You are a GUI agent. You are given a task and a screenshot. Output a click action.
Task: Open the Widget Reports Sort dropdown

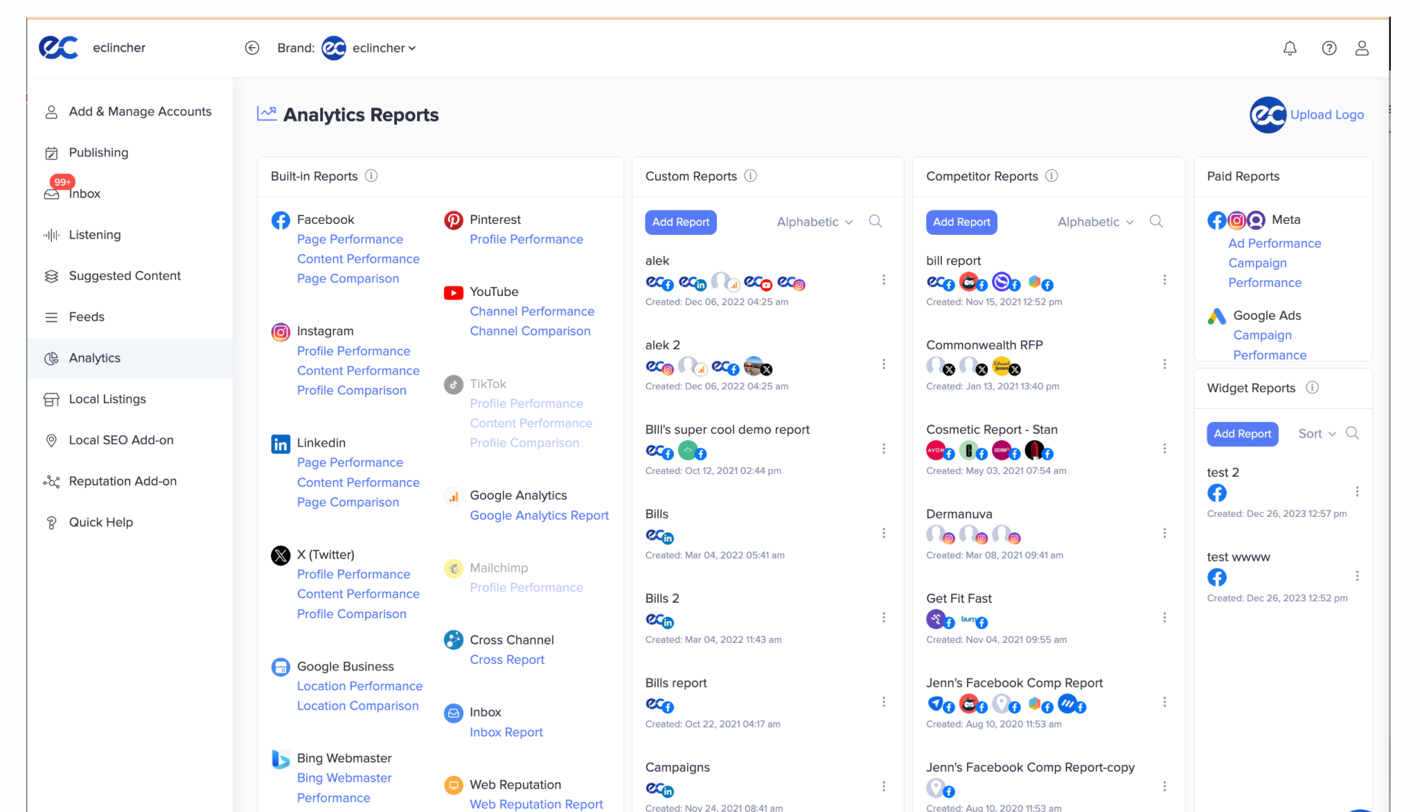1316,434
